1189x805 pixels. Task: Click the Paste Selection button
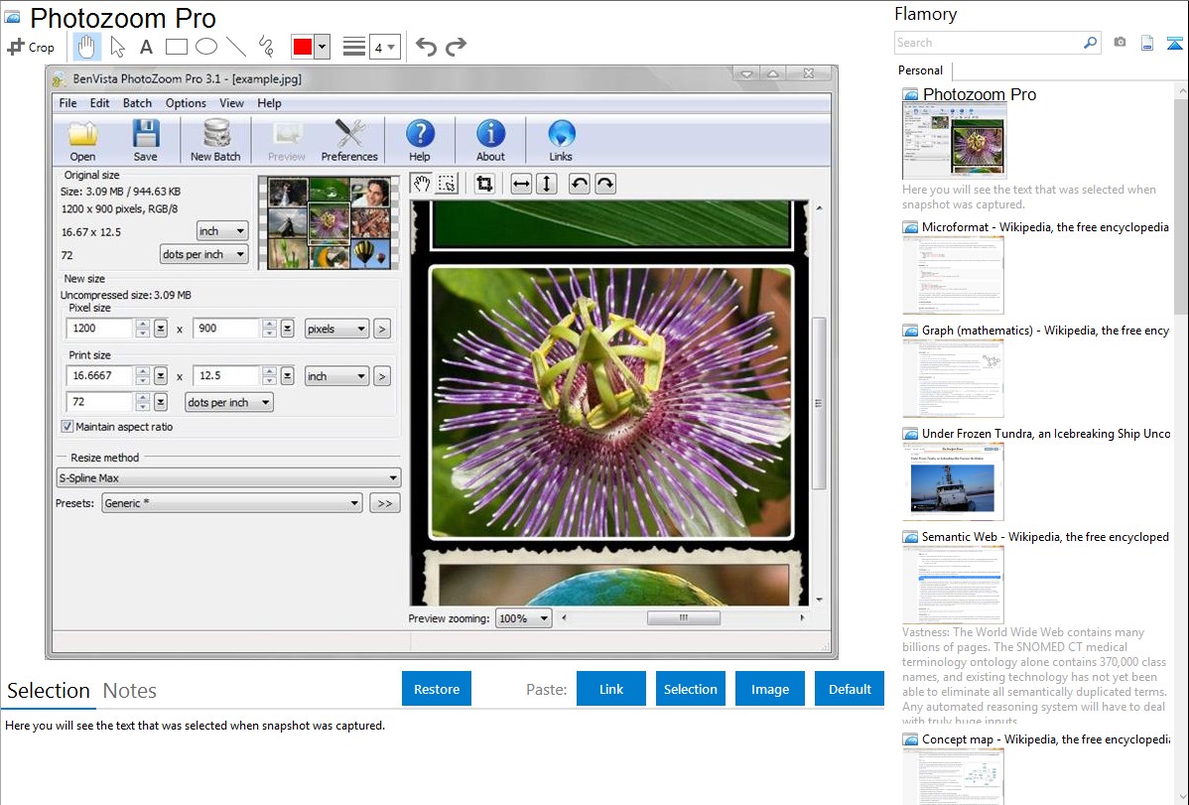click(690, 689)
